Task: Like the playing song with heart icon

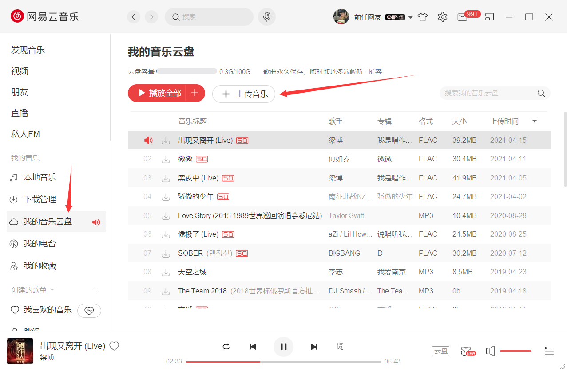Action: pyautogui.click(x=114, y=346)
